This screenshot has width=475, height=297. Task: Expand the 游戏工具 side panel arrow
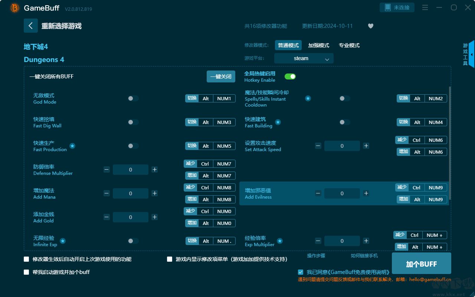coord(472,54)
